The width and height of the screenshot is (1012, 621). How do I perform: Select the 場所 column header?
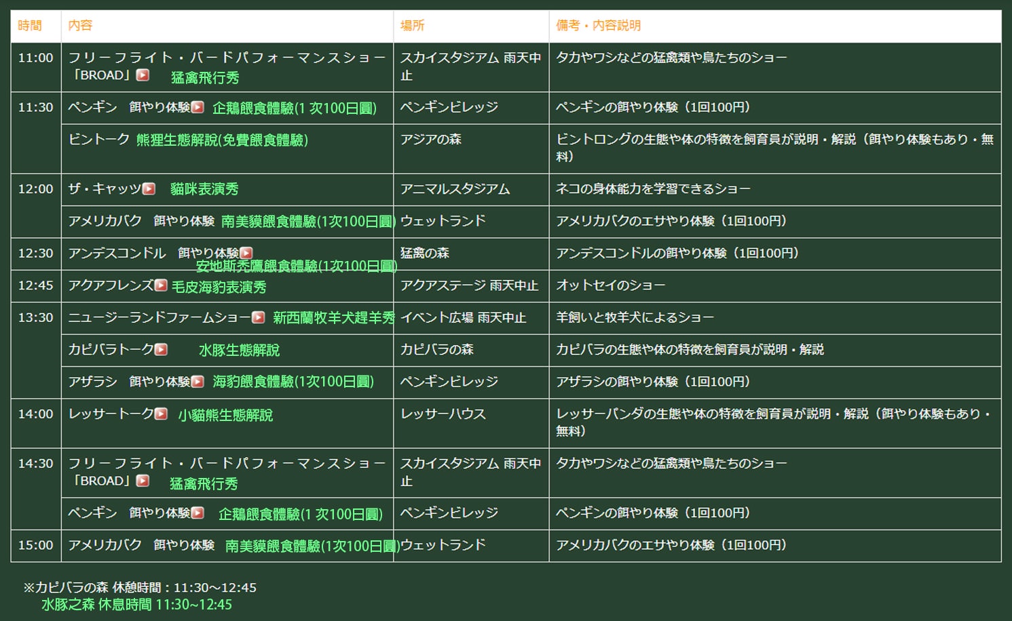coord(412,26)
